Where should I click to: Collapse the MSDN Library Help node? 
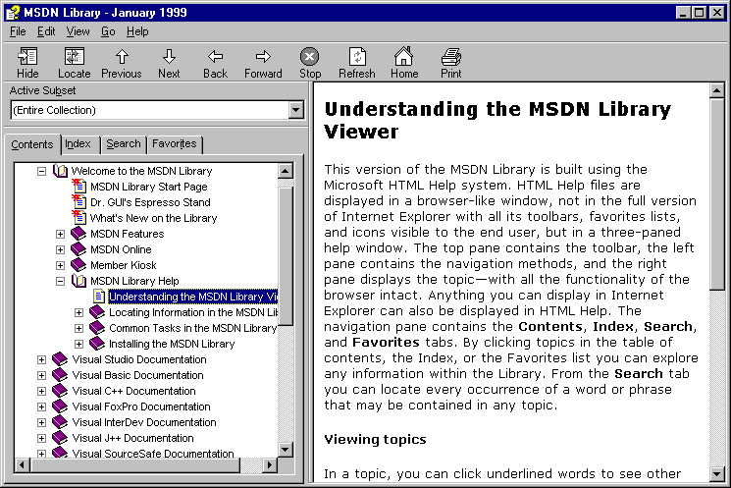[61, 281]
